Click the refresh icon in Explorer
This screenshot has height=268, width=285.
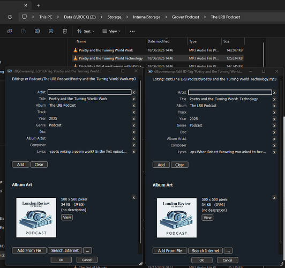(x=10, y=17)
